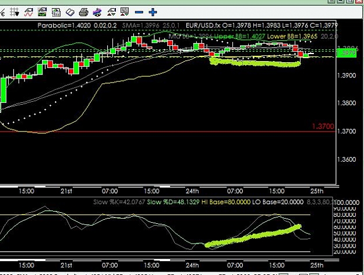Click the indicator tool with green ticker panel
364x275 pixels.
[42, 12]
